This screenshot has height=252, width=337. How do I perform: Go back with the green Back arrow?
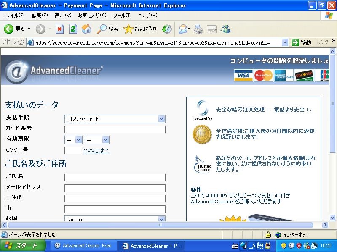9,29
